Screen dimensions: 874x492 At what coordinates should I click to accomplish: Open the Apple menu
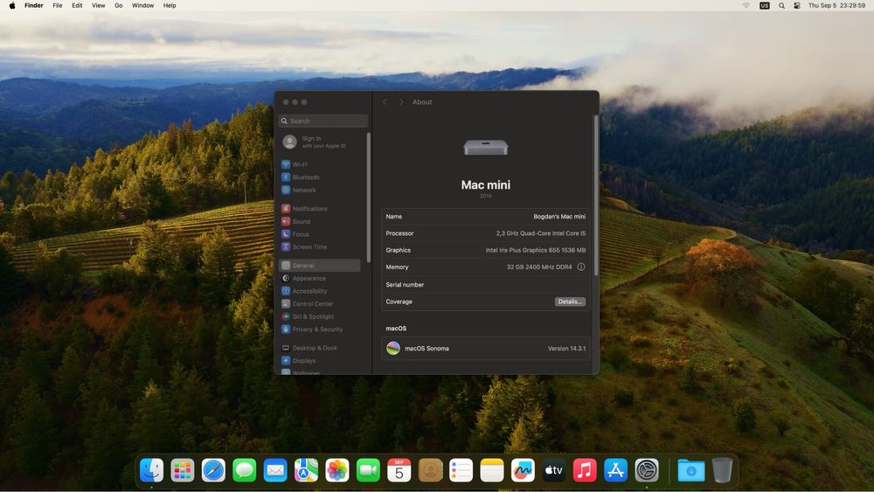point(12,5)
